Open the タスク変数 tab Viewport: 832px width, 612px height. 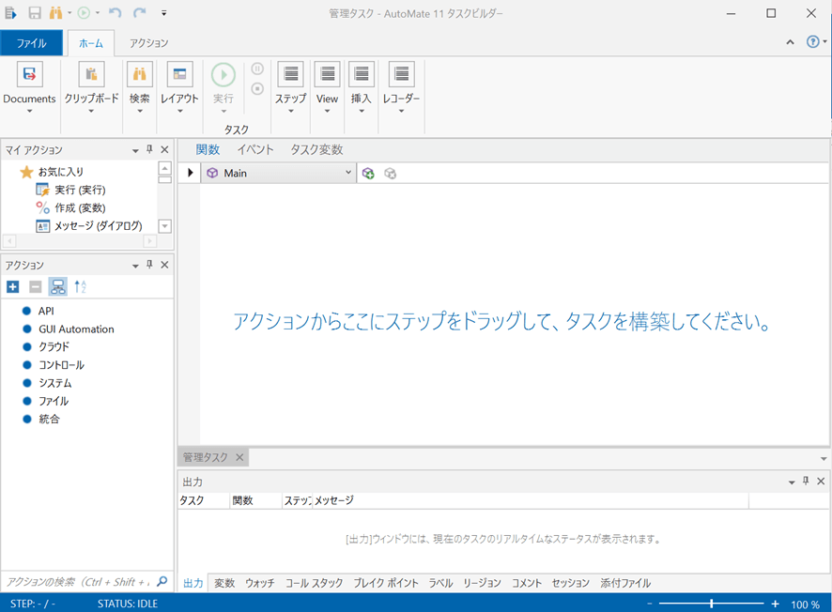coord(316,150)
